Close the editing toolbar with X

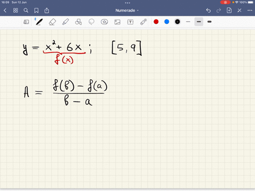click(x=240, y=11)
